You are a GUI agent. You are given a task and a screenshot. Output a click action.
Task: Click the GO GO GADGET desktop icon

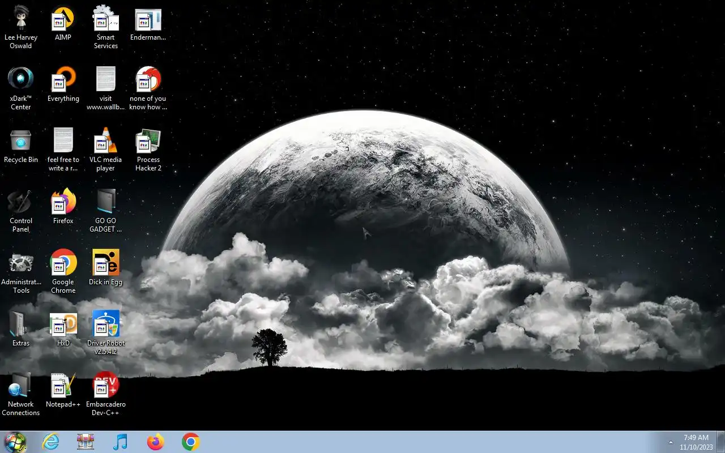(x=105, y=211)
